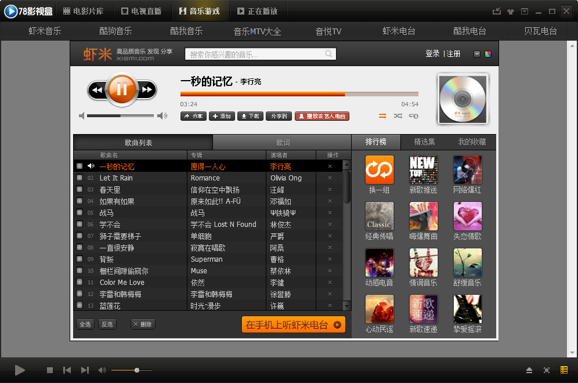Open the title bar main menu dropdown
Image resolution: width=578 pixels, height=383 pixels.
[525, 11]
